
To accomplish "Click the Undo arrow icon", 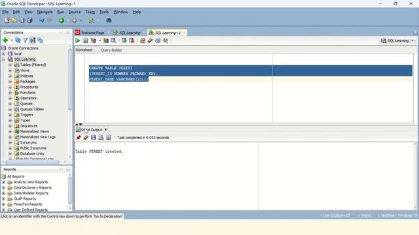I will point(41,20).
